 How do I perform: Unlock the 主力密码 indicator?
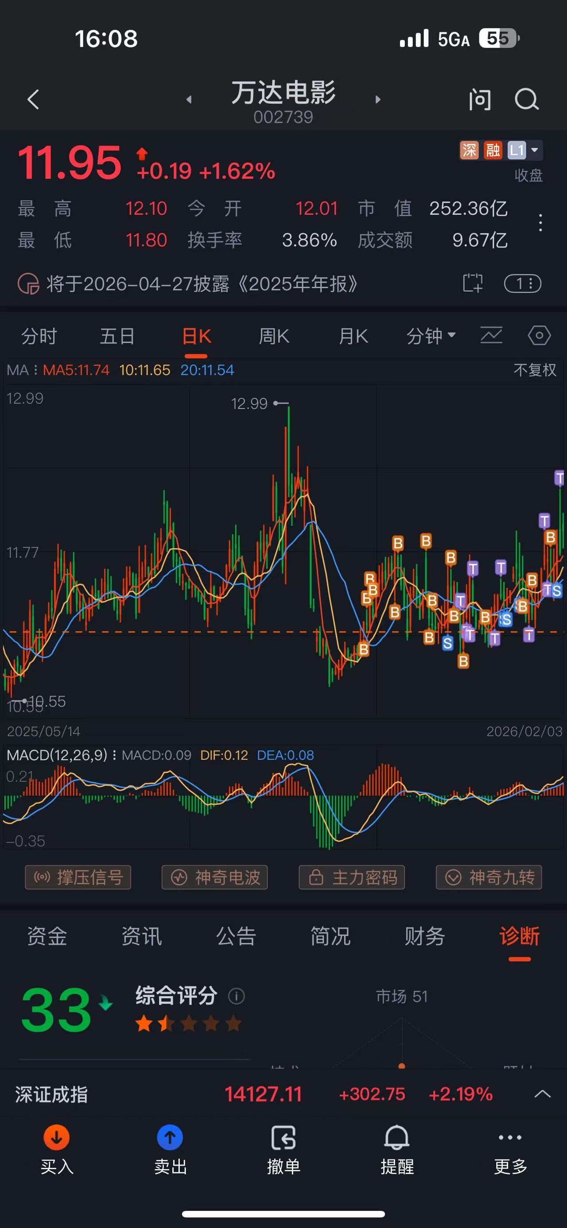click(352, 877)
